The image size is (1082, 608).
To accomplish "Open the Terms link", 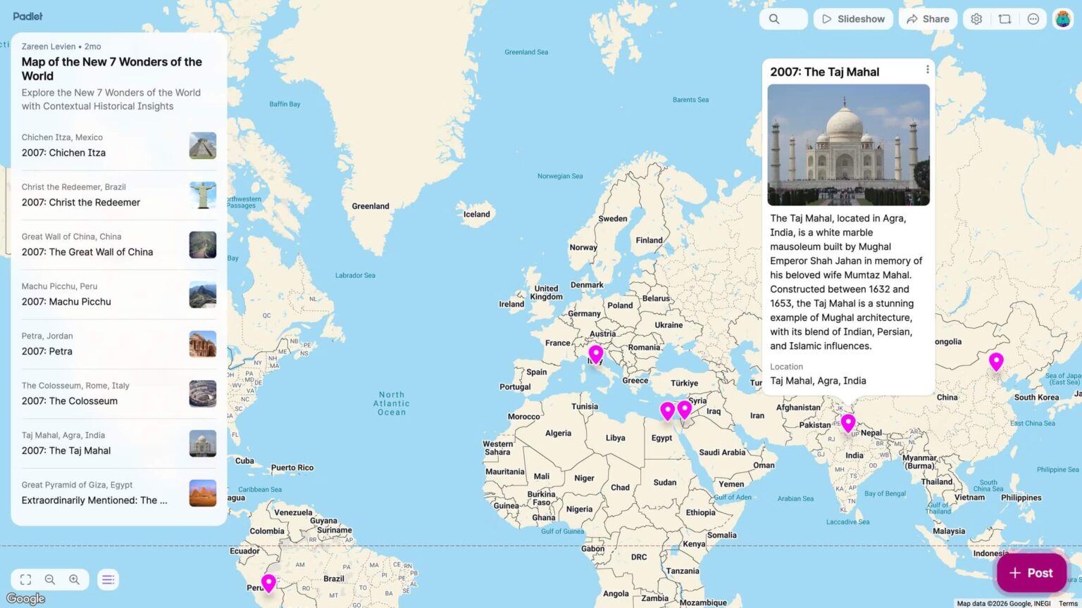I will point(1068,603).
